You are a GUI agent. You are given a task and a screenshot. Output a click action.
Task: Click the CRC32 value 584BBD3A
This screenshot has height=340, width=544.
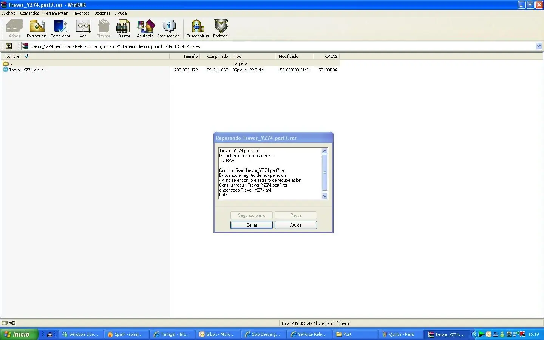[328, 70]
